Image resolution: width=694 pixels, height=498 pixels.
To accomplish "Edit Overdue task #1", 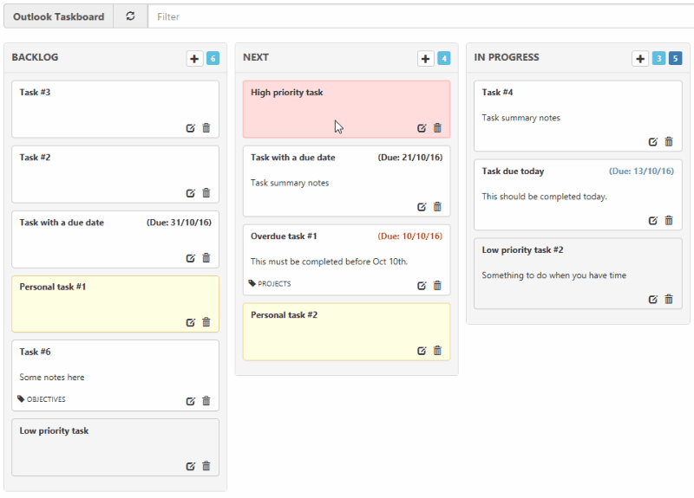I will (x=422, y=286).
